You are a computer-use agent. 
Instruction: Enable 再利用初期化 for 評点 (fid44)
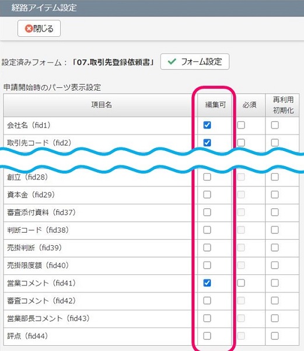[275, 336]
